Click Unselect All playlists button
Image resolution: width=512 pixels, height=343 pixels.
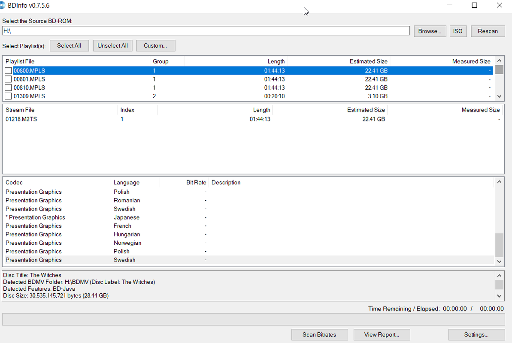coord(112,46)
